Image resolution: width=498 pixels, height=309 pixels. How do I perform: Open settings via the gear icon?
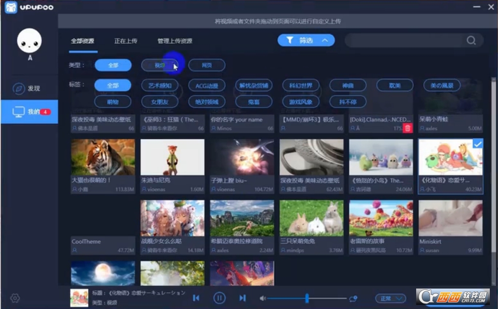(15, 298)
